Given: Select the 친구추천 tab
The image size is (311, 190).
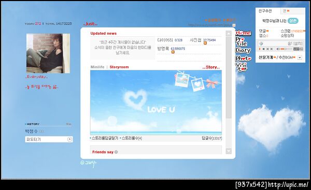Looking at the screenshot, I should click(265, 11).
